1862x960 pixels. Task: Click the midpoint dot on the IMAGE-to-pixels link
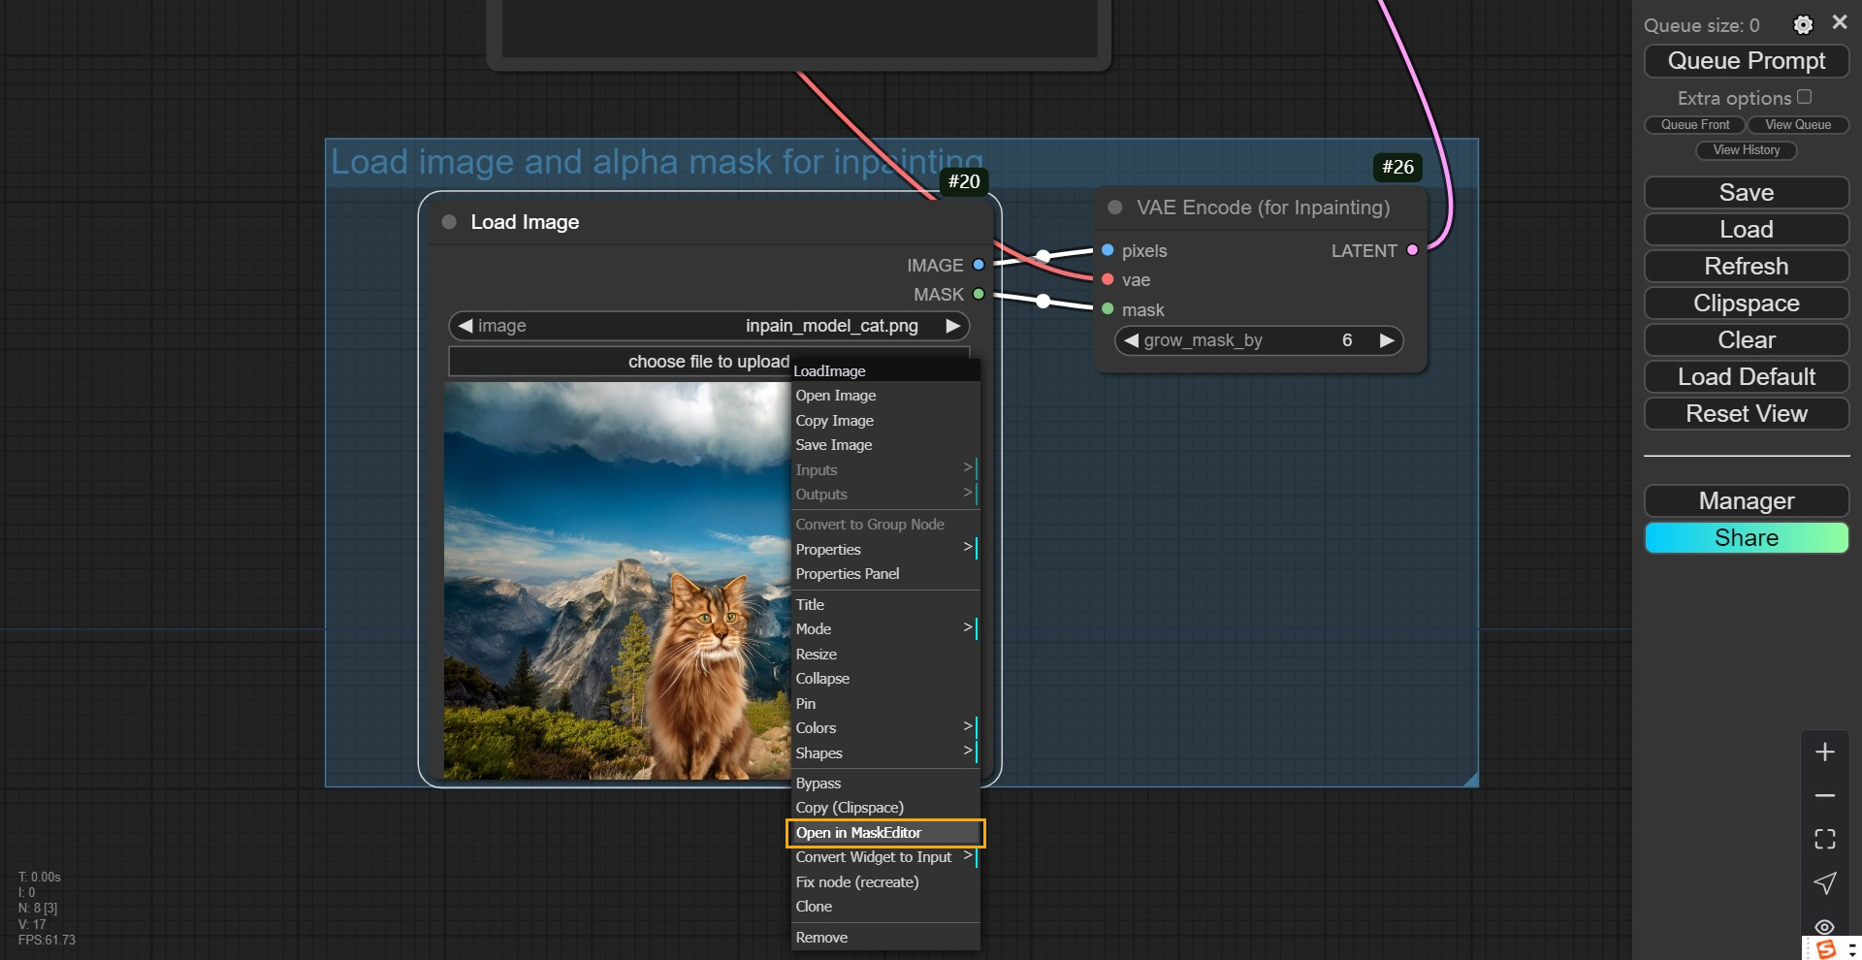coord(1043,257)
